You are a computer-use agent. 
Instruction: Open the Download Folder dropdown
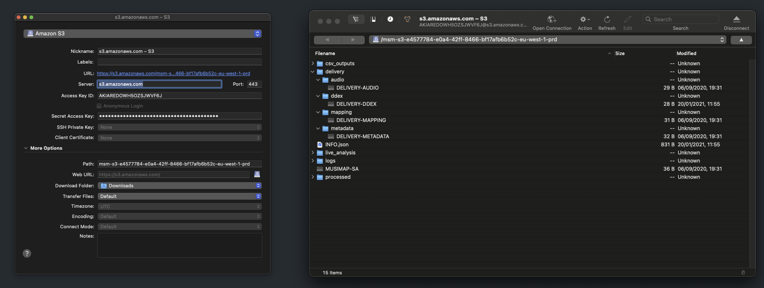(x=180, y=186)
